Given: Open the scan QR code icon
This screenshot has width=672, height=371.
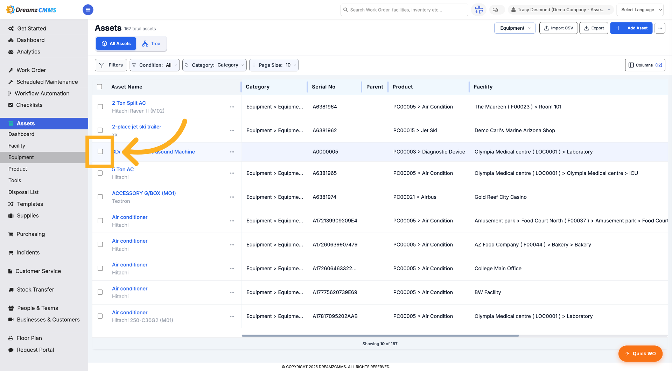Looking at the screenshot, I should pos(479,10).
